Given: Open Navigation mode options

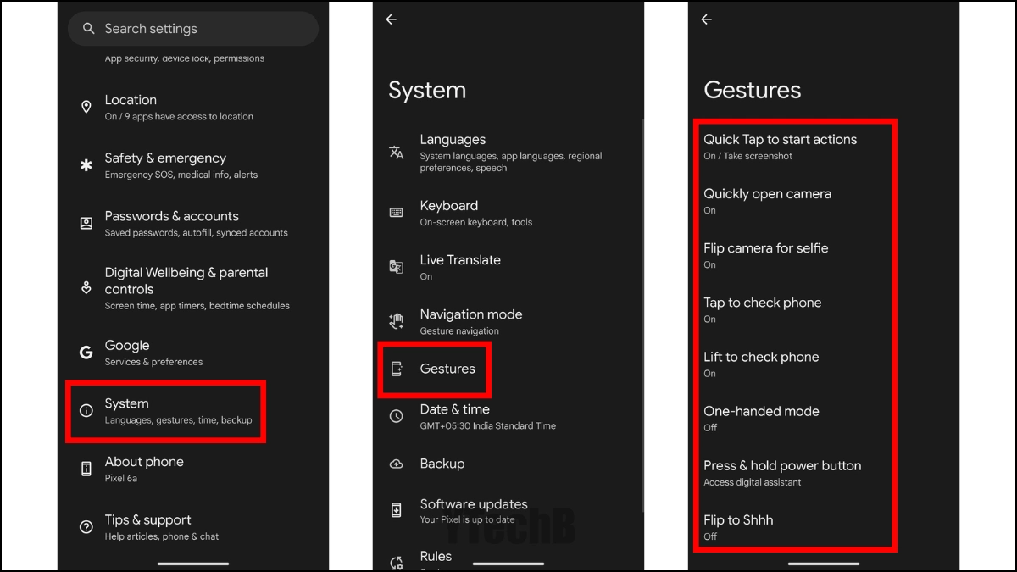Looking at the screenshot, I should coord(470,321).
